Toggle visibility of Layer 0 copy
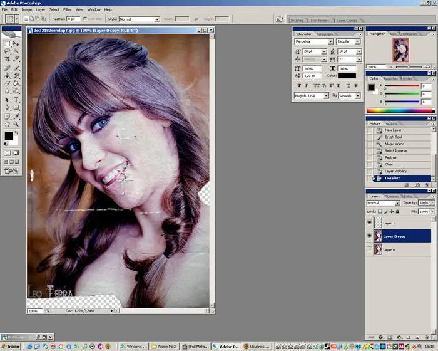The width and height of the screenshot is (438, 351). pyautogui.click(x=369, y=236)
